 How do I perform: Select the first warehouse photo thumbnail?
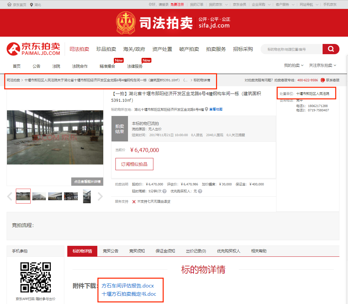[x=23, y=196]
